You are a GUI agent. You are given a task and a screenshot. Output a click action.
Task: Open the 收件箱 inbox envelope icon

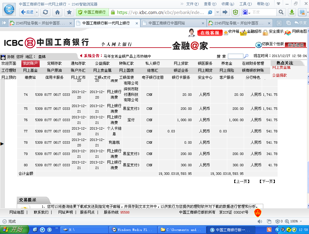tap(226, 32)
